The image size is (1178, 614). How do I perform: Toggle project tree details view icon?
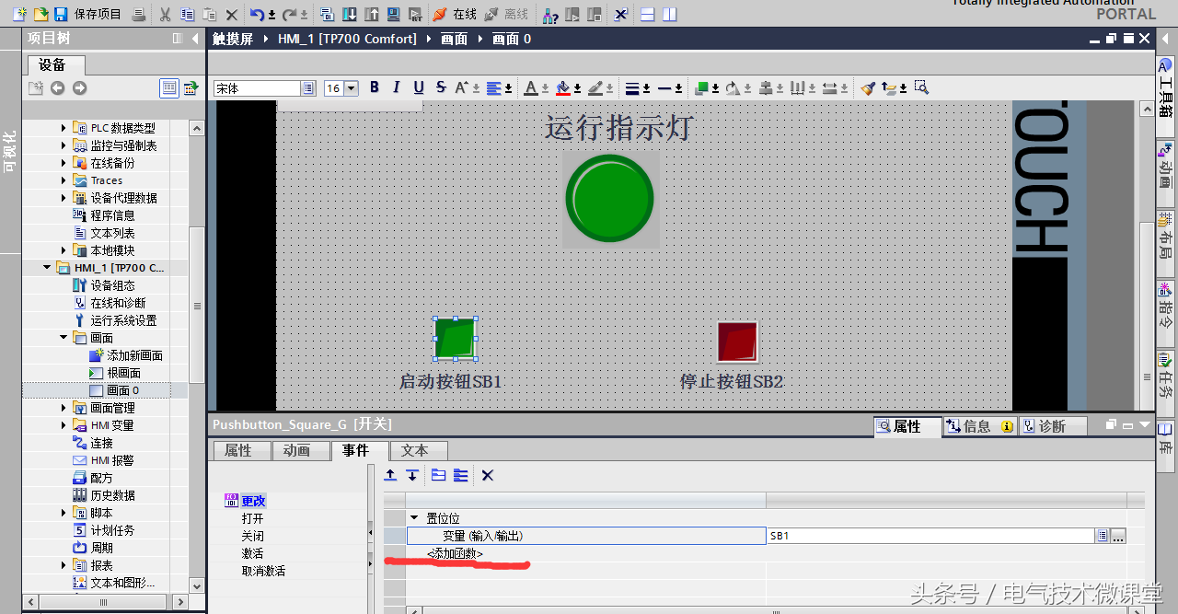168,87
